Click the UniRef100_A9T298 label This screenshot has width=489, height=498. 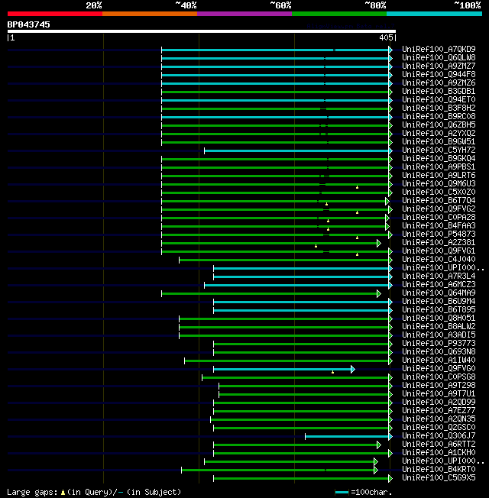tap(439, 385)
